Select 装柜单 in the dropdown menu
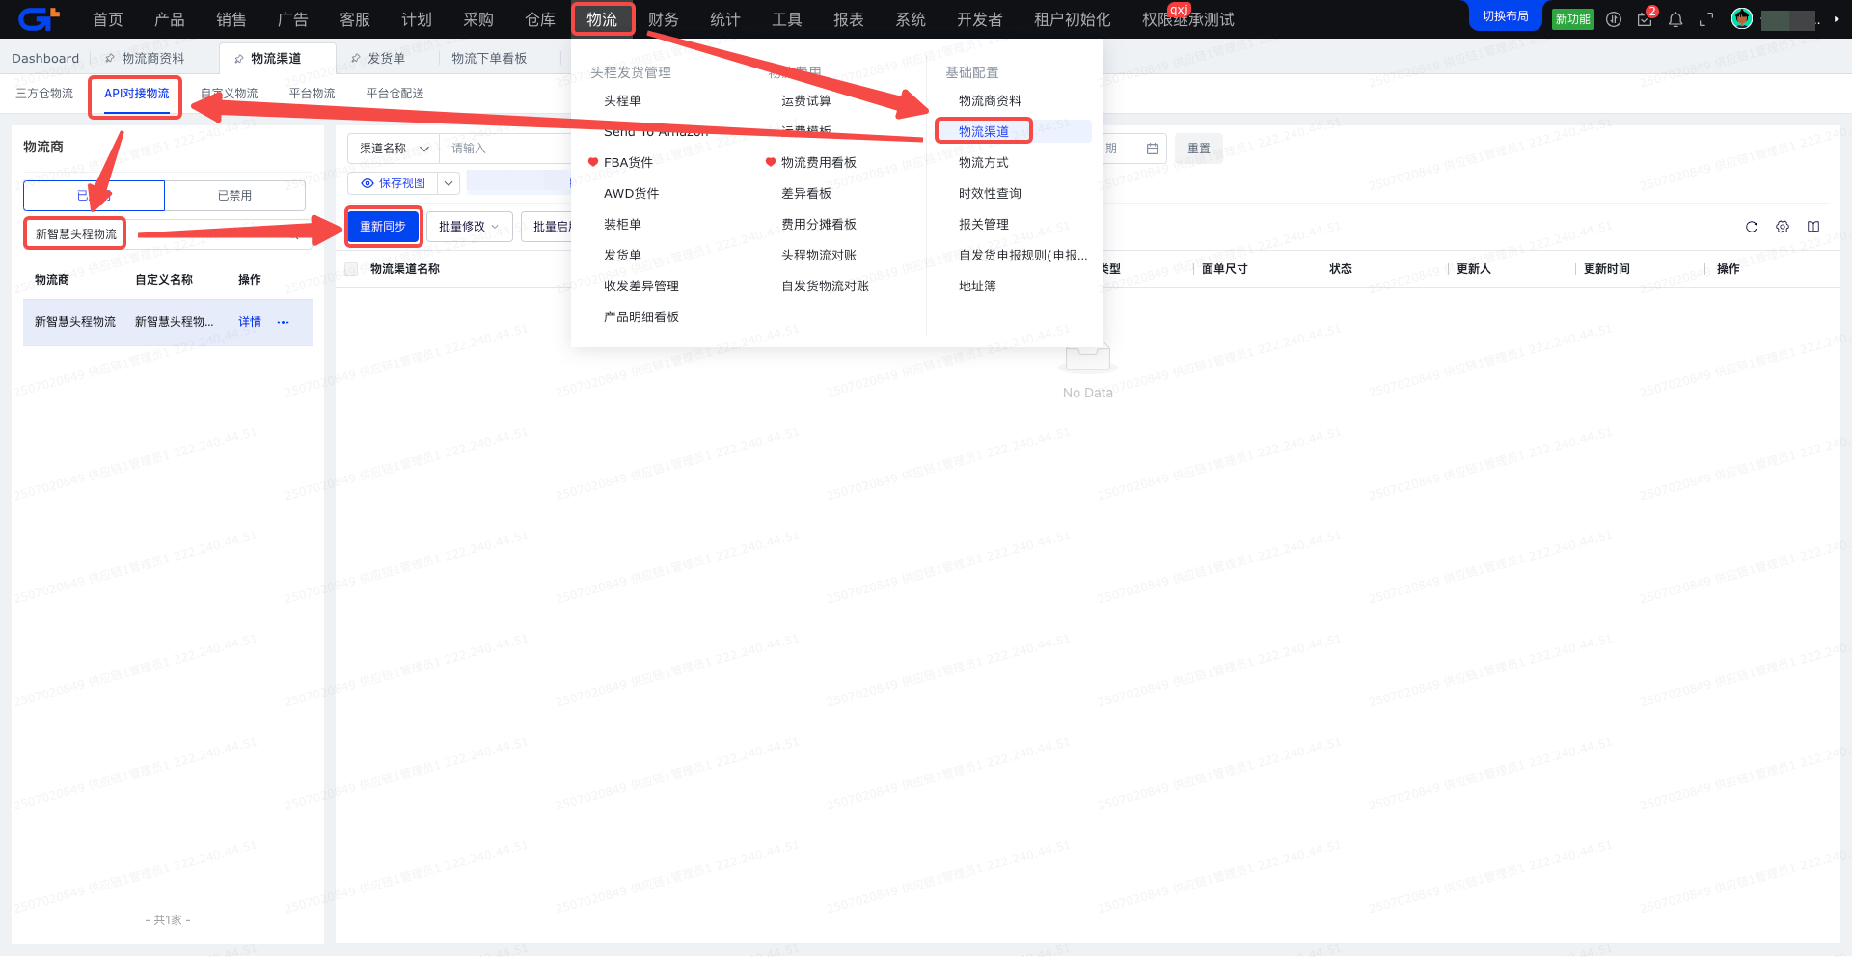The height and width of the screenshot is (957, 1852). click(x=622, y=224)
